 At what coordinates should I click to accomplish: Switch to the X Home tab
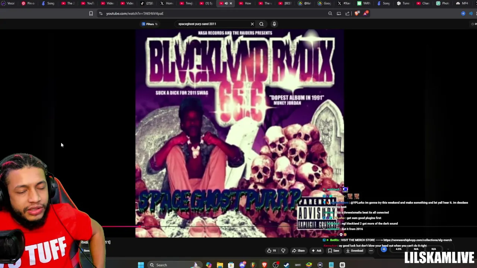click(x=166, y=3)
